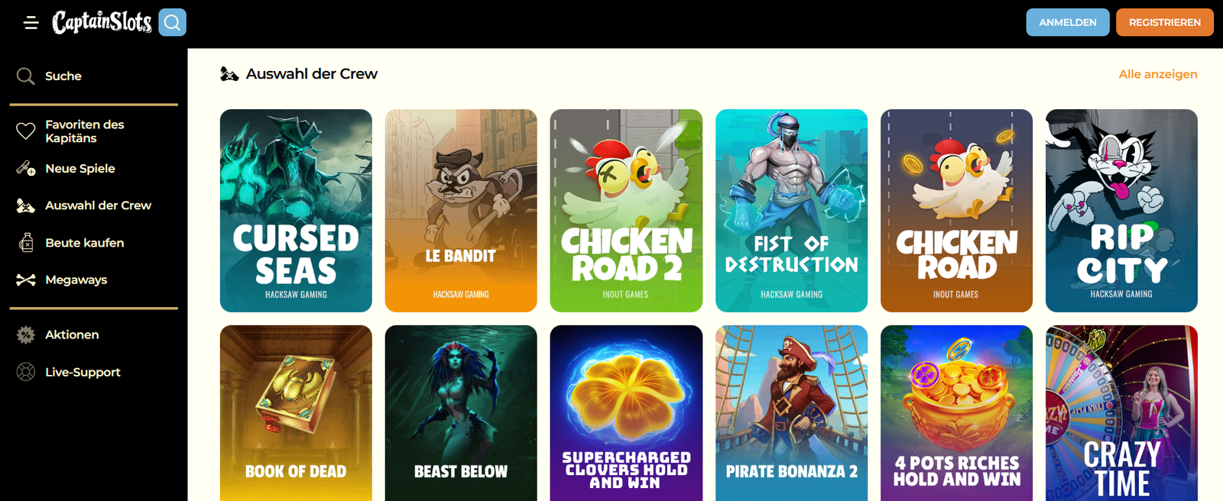Image resolution: width=1223 pixels, height=501 pixels.
Task: Open the Cursed Seas game tile
Action: (x=296, y=211)
